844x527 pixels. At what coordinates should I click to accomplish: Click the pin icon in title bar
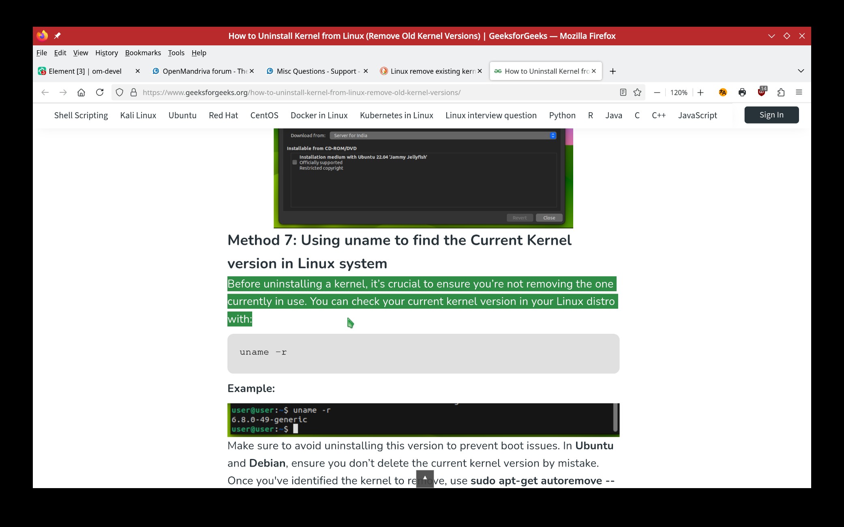(x=57, y=36)
